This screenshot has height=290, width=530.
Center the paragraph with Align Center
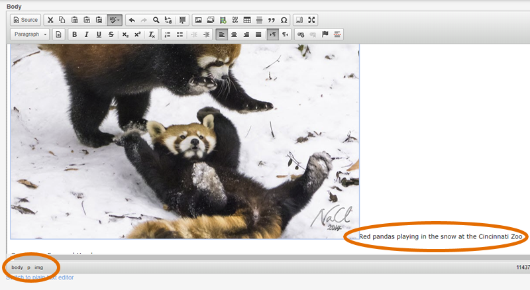point(234,34)
